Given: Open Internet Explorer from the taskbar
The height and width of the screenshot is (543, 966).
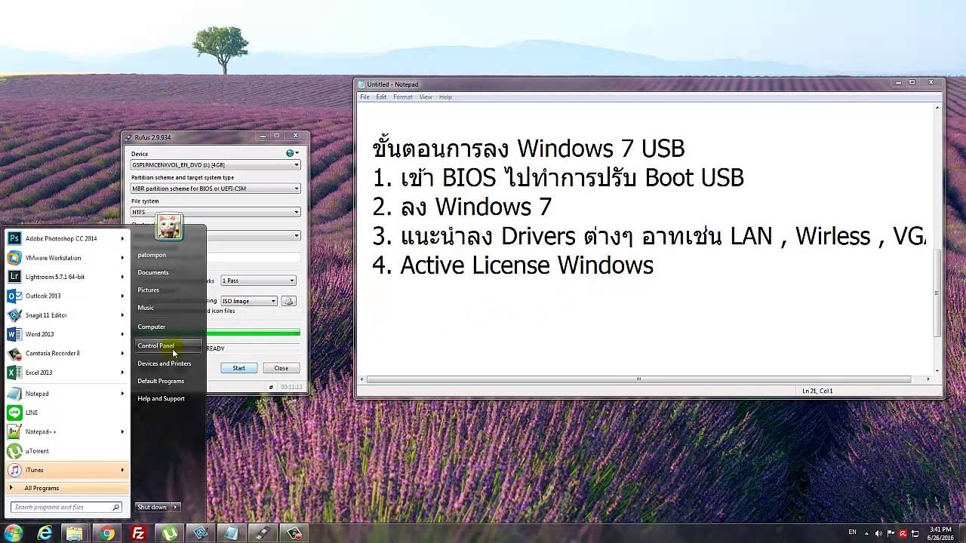Looking at the screenshot, I should click(46, 533).
